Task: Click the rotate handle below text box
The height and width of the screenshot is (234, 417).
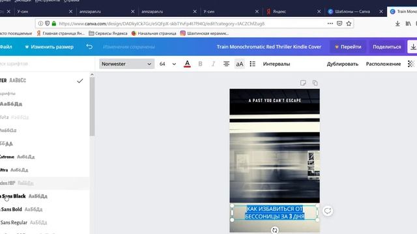Action: [x=275, y=230]
